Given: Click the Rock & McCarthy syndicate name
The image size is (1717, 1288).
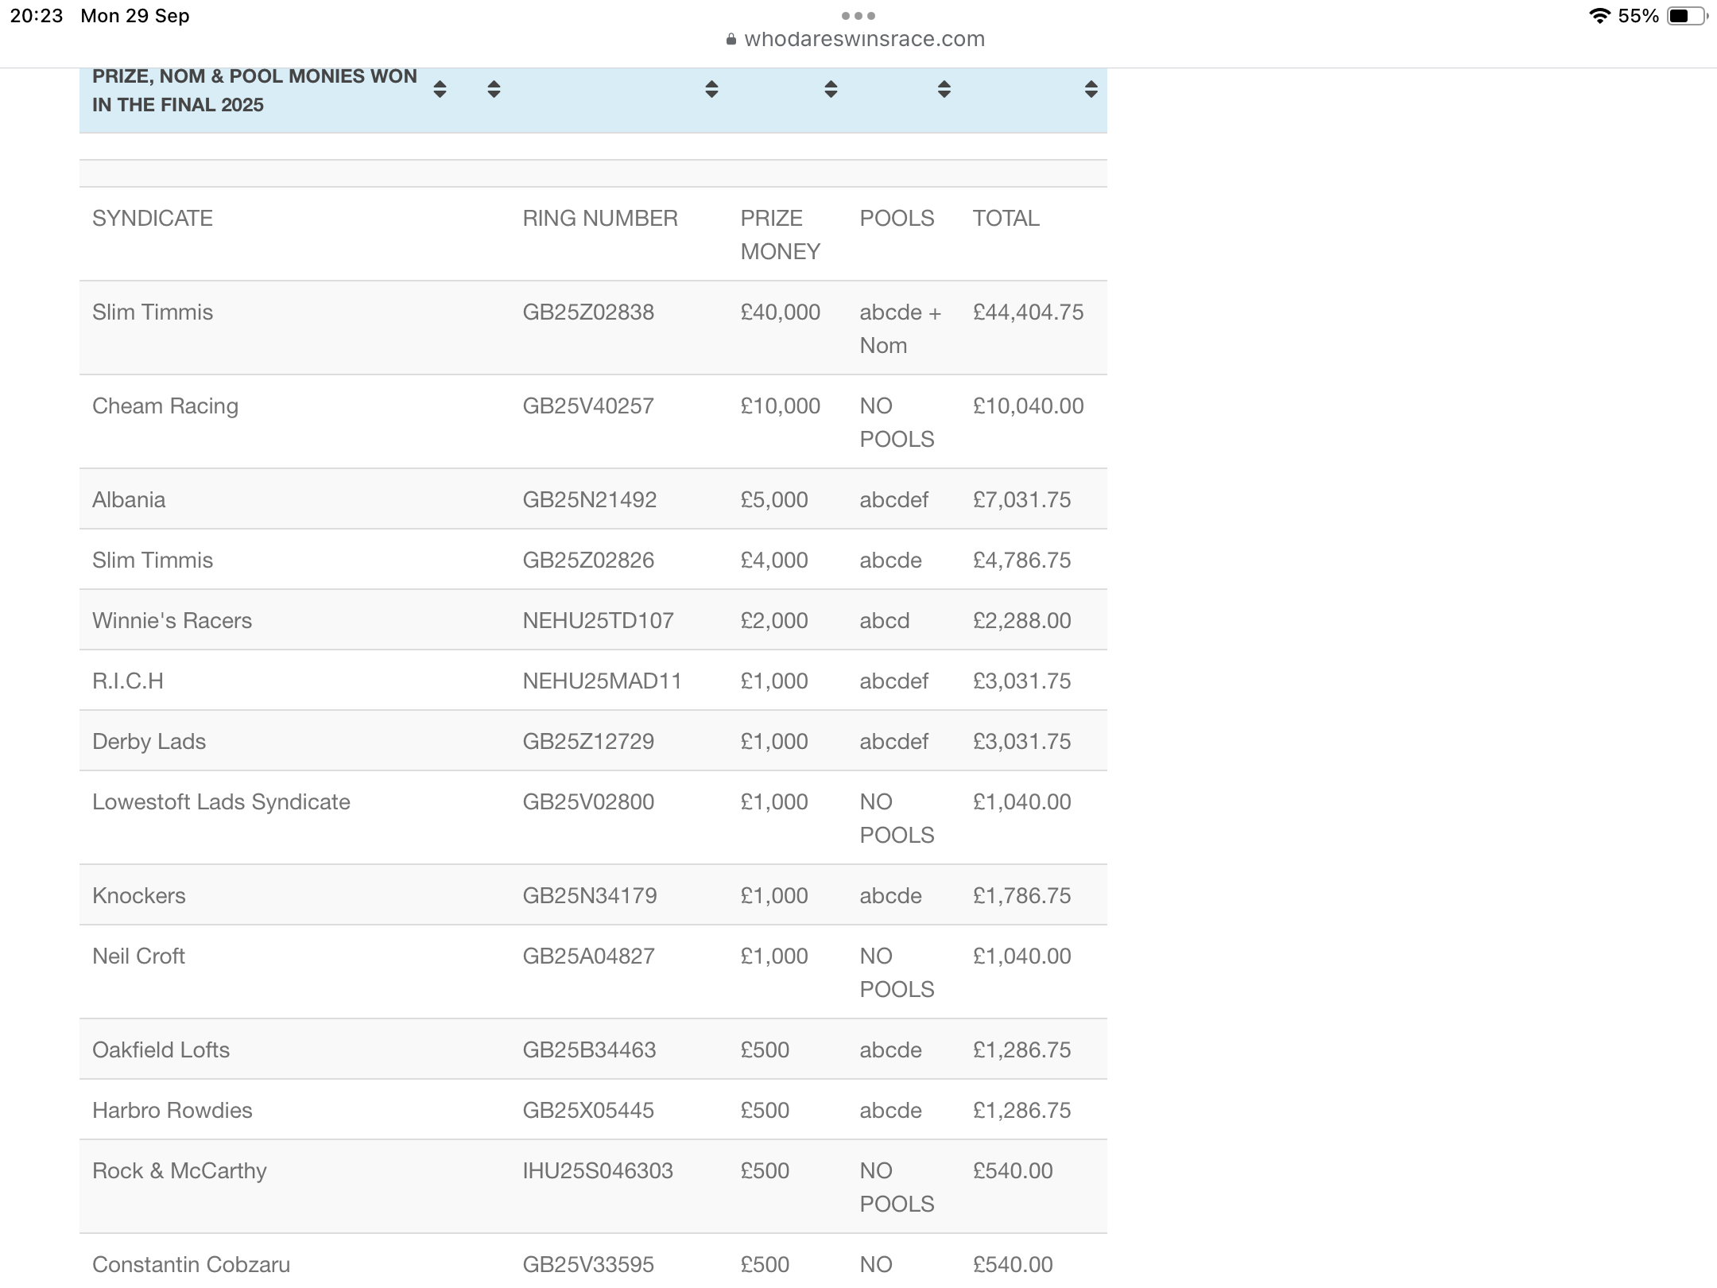Looking at the screenshot, I should point(180,1171).
